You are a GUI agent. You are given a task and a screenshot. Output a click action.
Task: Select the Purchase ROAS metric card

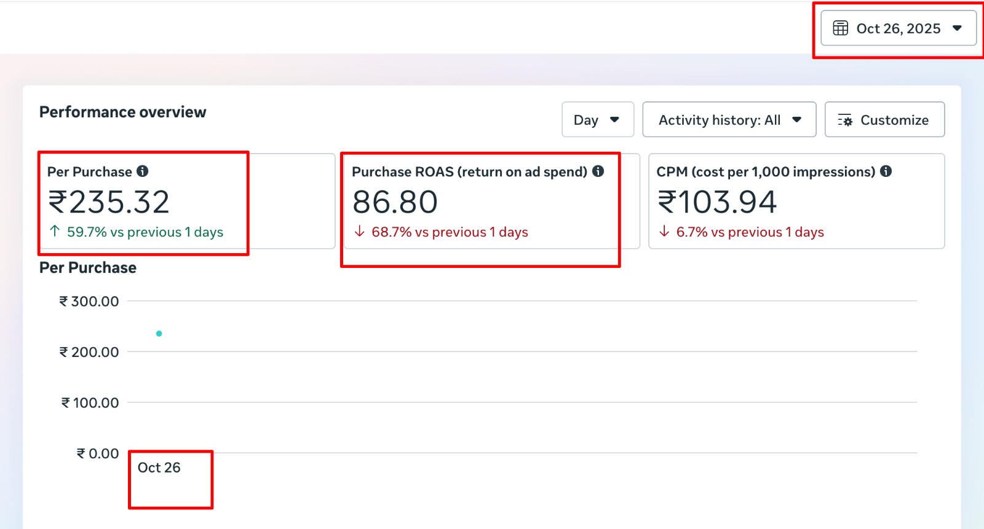click(491, 201)
